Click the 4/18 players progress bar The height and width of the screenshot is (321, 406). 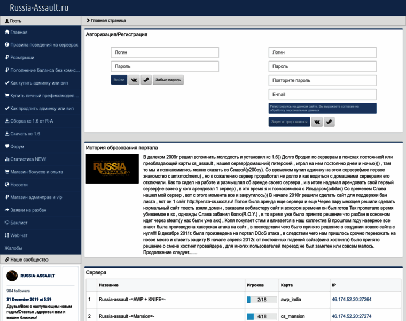[262, 316]
